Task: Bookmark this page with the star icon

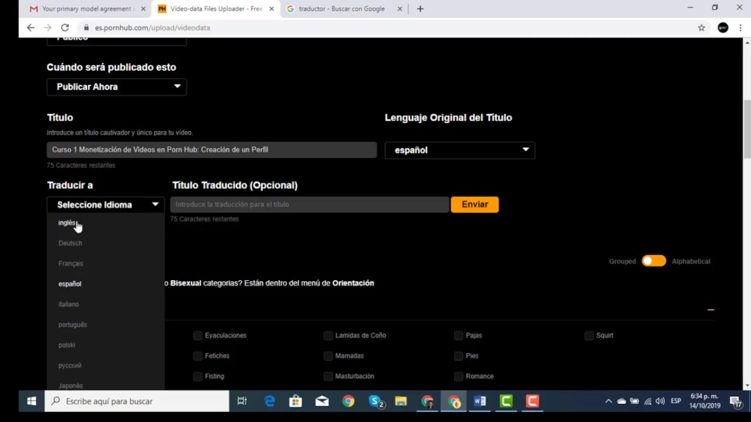Action: [701, 28]
